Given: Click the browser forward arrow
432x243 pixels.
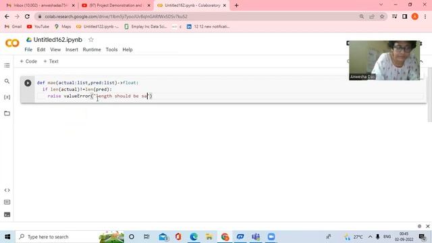Looking at the screenshot, I should point(17,16).
